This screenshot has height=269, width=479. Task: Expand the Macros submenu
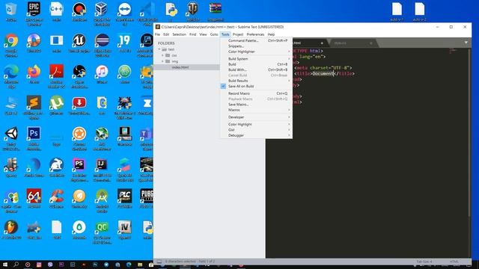[x=256, y=110]
